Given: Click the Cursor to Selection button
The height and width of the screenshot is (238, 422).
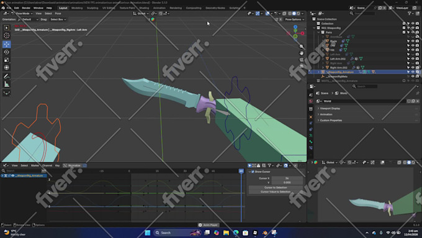Looking at the screenshot, I should point(276,187).
